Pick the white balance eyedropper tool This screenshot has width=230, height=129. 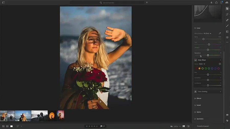pyautogui.click(x=220, y=33)
